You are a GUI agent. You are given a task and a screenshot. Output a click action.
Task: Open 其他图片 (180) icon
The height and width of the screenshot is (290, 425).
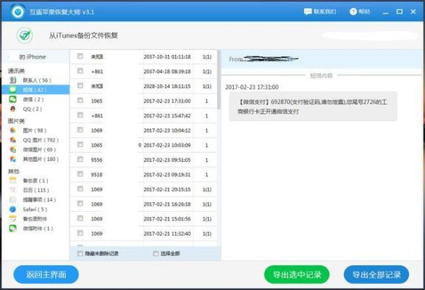[13, 159]
